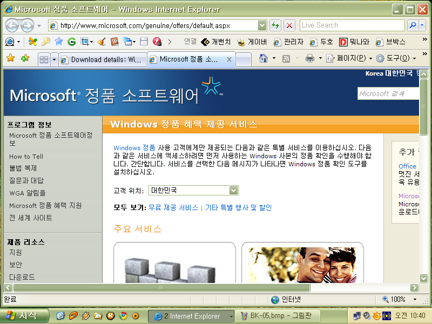432x324 pixels.
Task: Go forward with the Forward arrow button
Action: (28, 25)
